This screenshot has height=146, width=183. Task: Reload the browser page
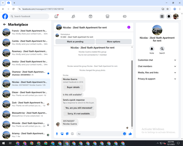click(14, 9)
